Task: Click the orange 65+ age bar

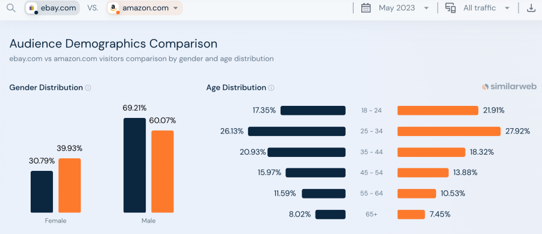Action: 411,214
